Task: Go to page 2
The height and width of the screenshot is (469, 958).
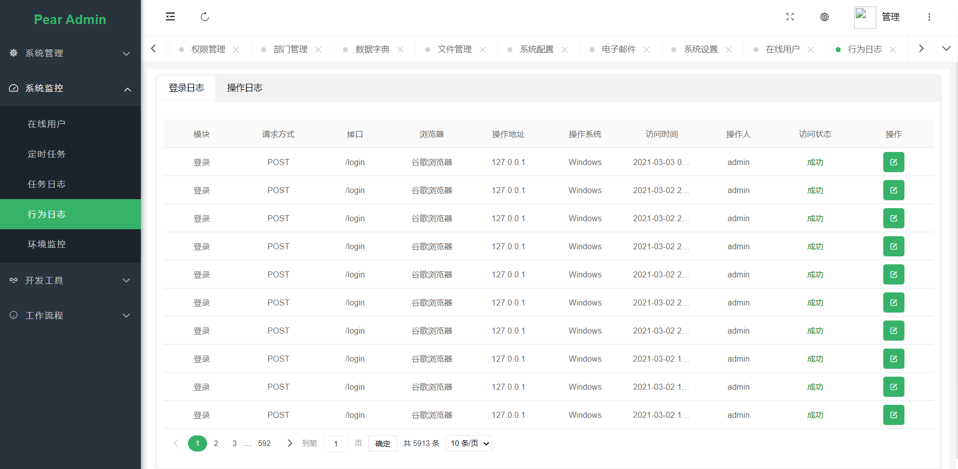Action: tap(216, 443)
